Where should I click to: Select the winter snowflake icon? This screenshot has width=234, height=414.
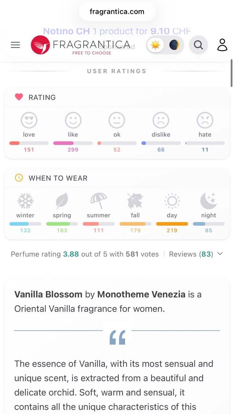click(25, 201)
